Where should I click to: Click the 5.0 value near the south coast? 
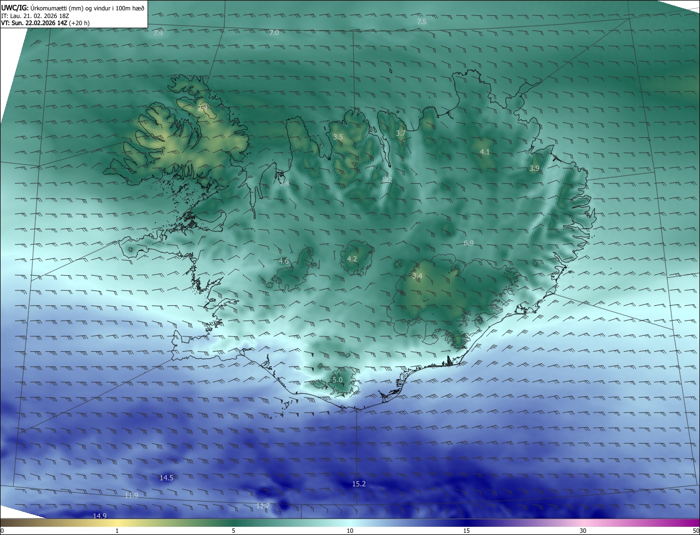(x=337, y=380)
